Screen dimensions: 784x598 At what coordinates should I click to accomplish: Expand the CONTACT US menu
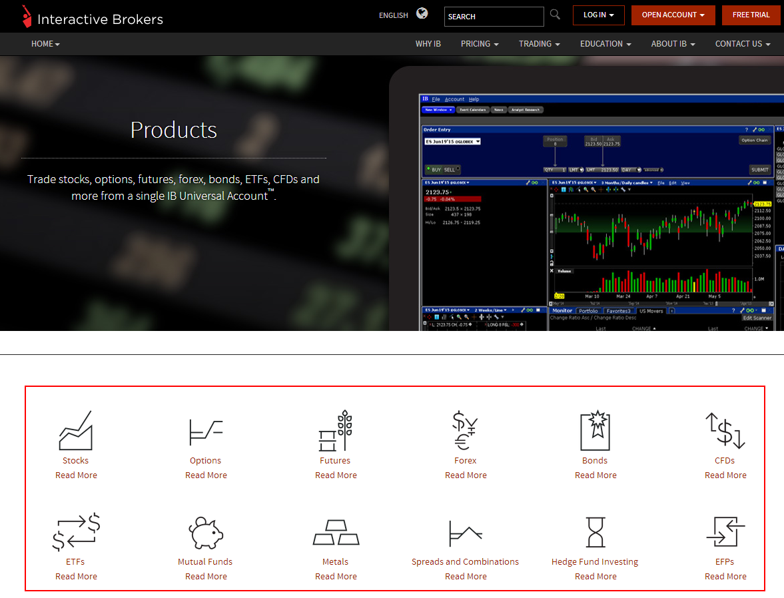tap(743, 44)
